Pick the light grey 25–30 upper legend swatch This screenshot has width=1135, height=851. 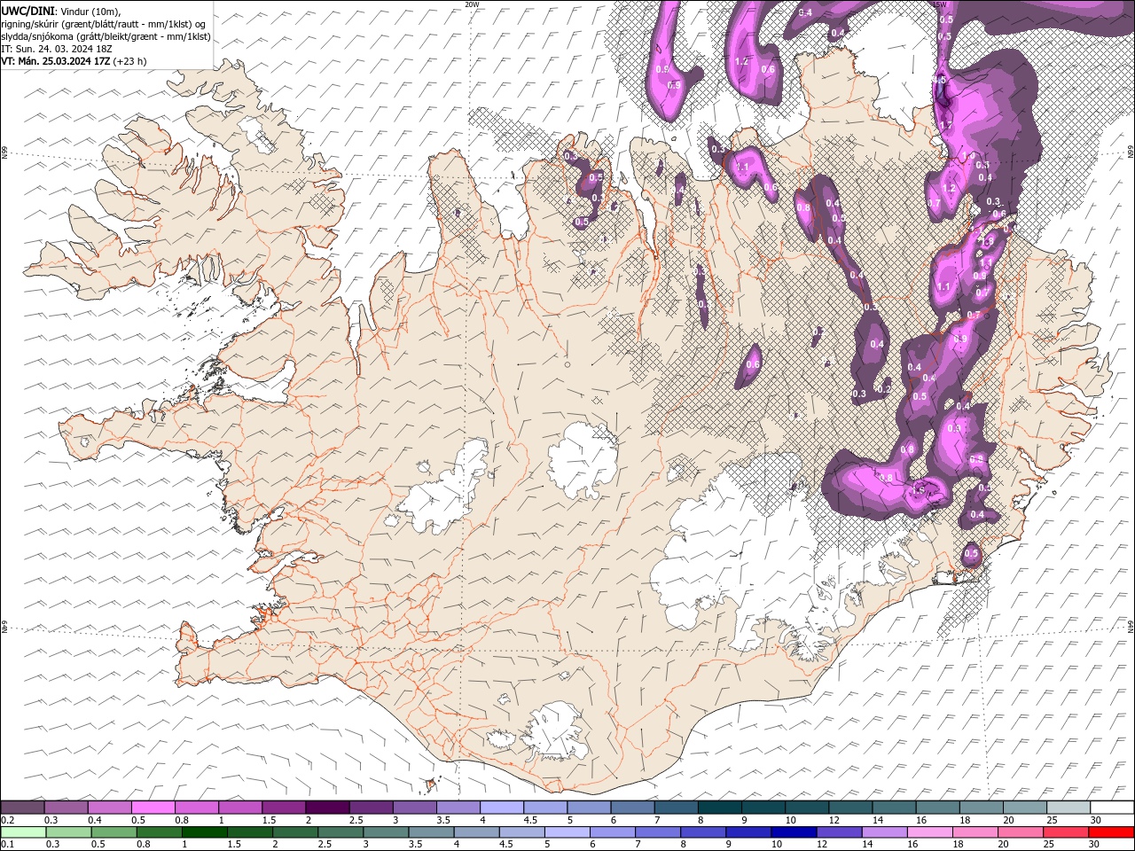1068,808
